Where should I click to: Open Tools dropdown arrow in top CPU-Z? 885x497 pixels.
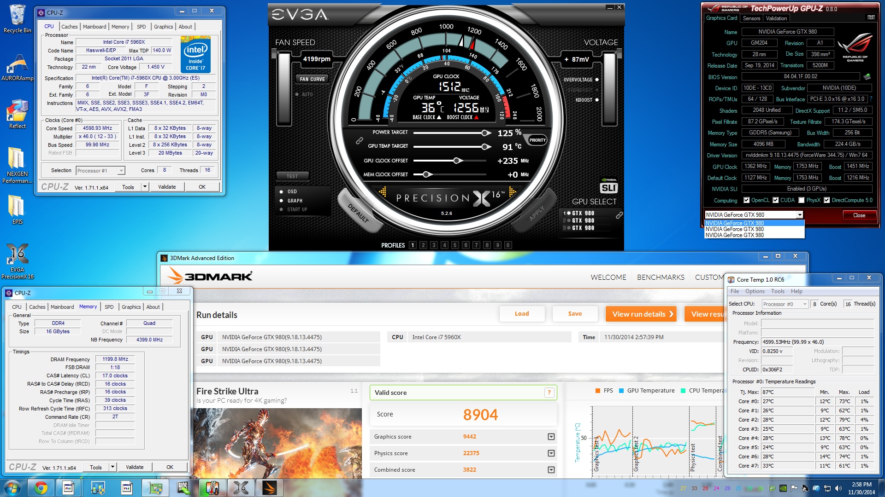pos(145,187)
